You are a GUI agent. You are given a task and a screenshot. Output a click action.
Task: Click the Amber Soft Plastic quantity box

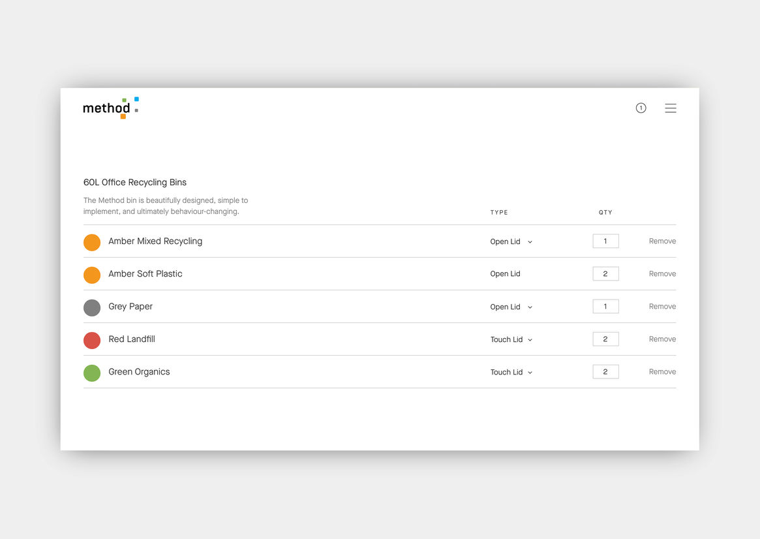coord(605,274)
